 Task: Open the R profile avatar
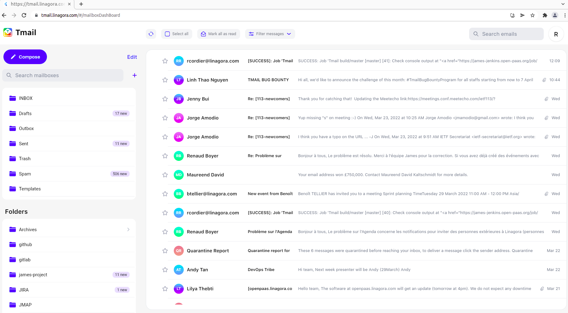coord(556,34)
